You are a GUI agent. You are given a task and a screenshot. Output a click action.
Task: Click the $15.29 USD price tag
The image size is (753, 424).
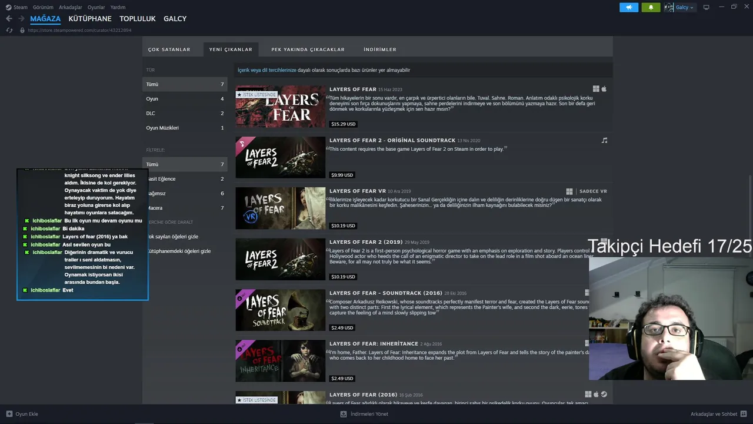pyautogui.click(x=344, y=124)
